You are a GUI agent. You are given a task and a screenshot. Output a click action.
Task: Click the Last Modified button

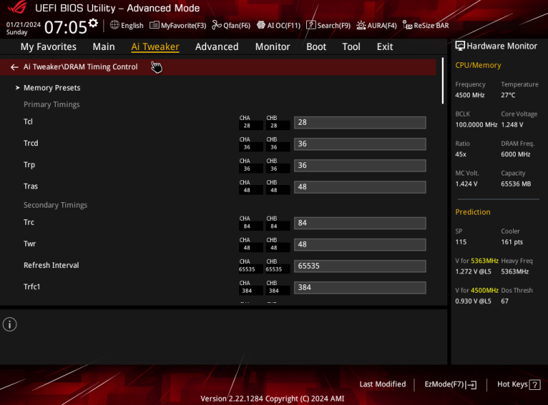pyautogui.click(x=383, y=384)
